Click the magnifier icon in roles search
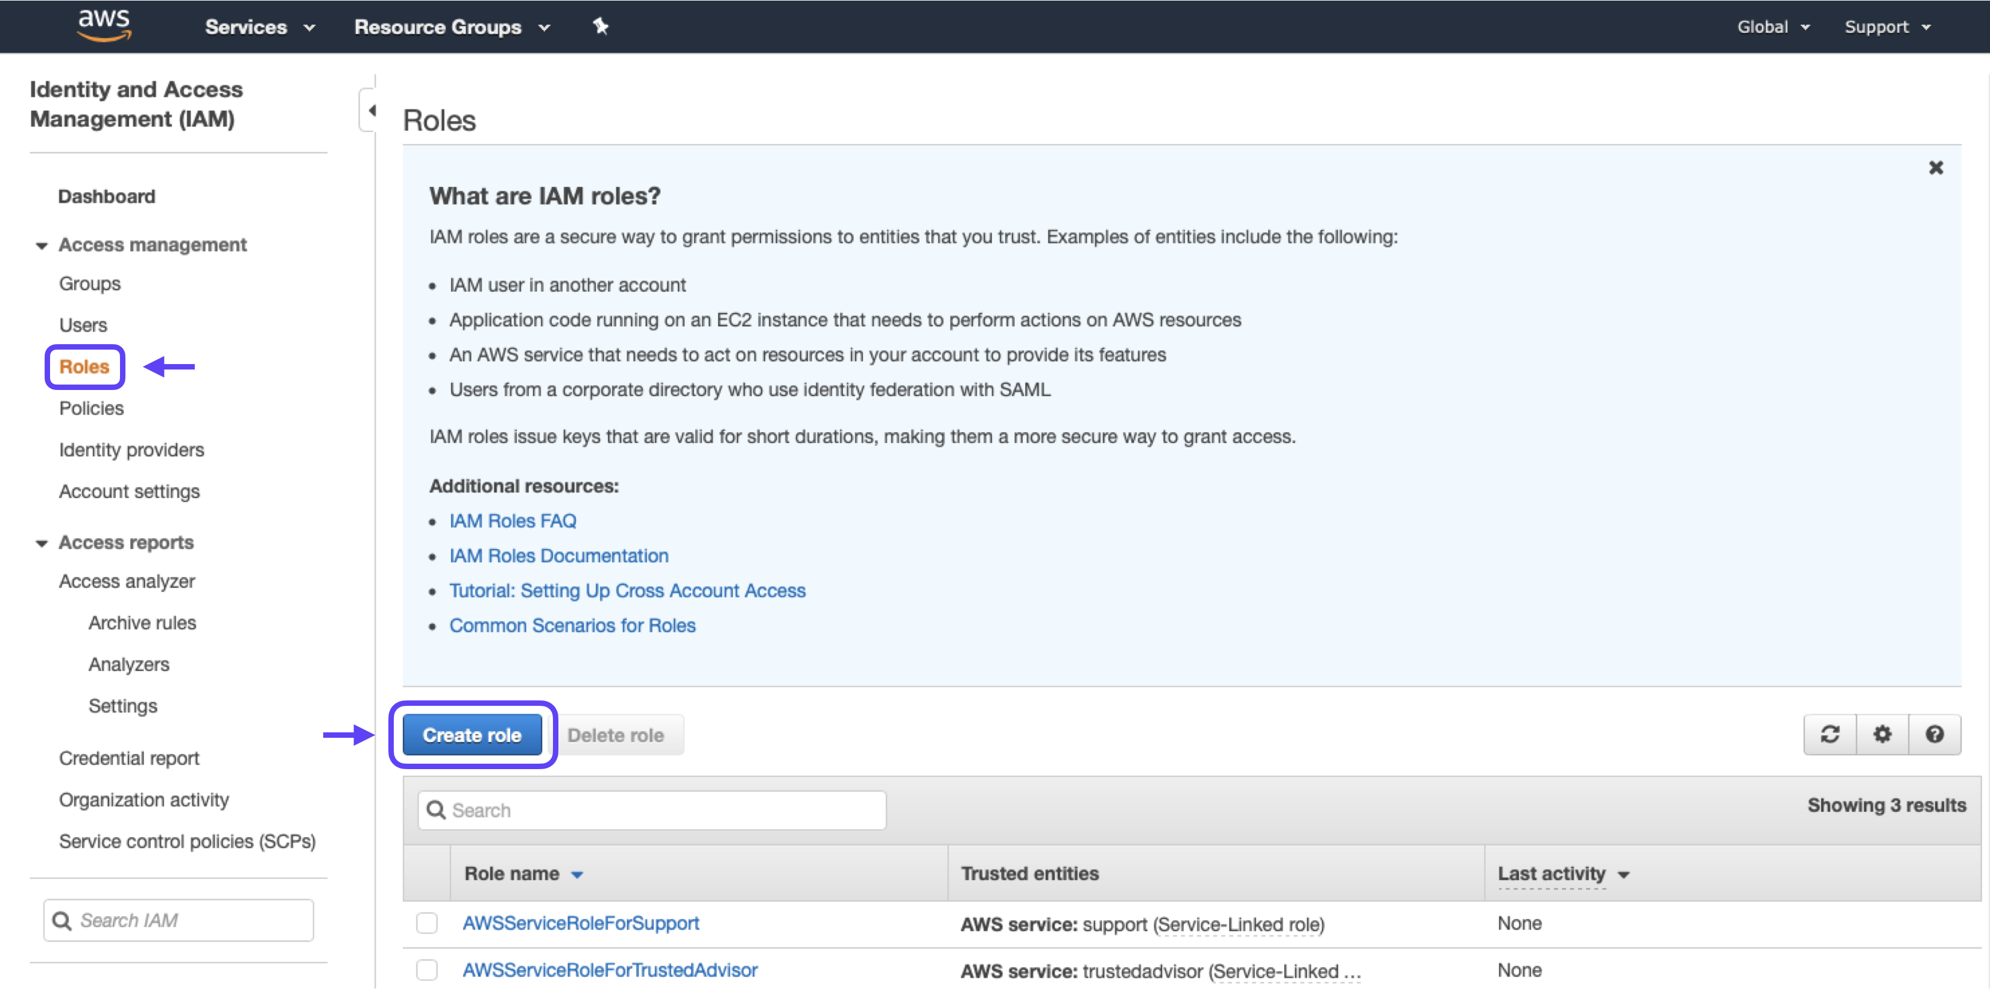This screenshot has width=1990, height=1003. pyautogui.click(x=436, y=810)
